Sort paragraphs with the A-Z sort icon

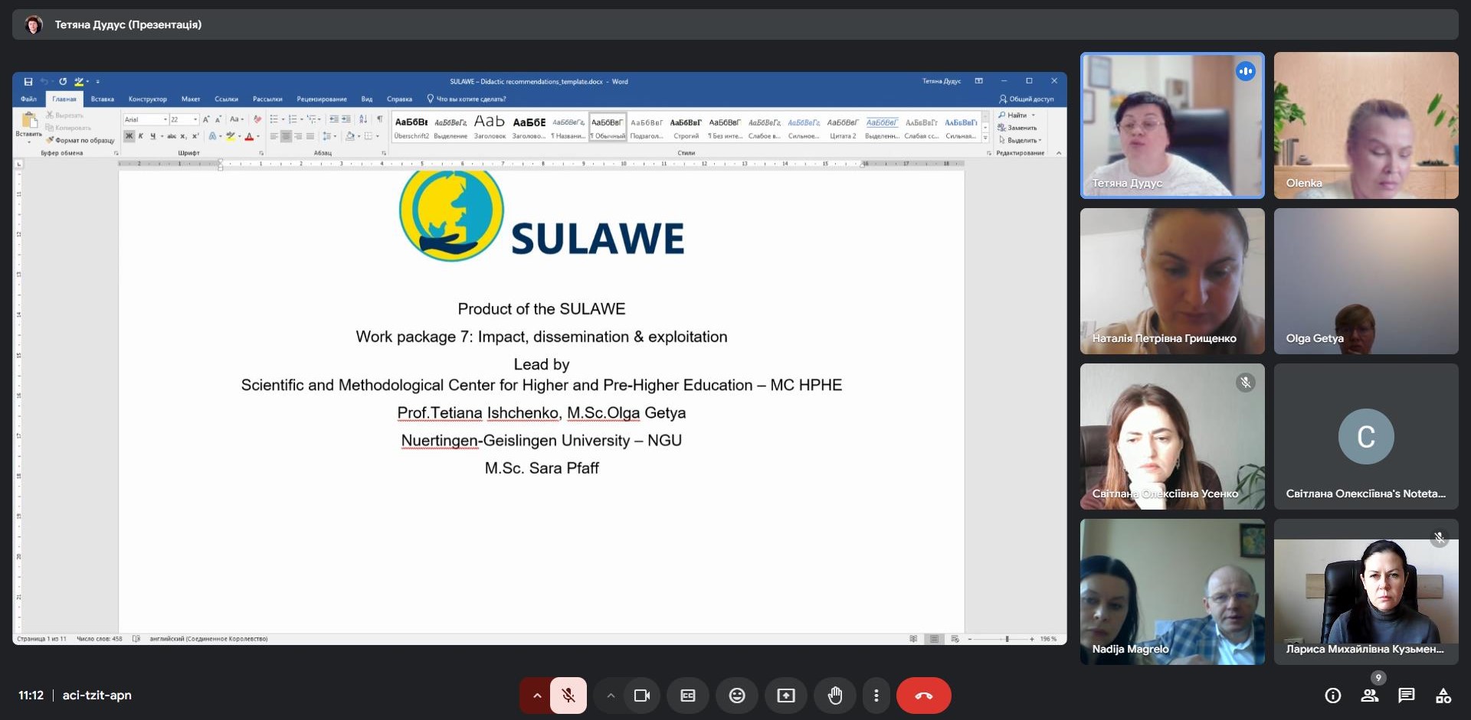(363, 119)
